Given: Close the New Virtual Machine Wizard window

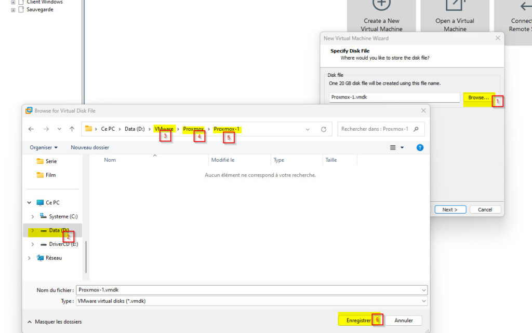Looking at the screenshot, I should pos(498,38).
